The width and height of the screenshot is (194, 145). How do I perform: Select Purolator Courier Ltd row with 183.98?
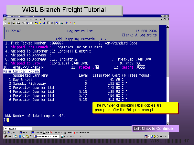coord(68,92)
